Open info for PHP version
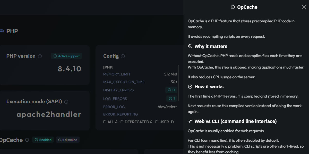Image resolution: width=309 pixels, height=154 pixels. (40, 56)
